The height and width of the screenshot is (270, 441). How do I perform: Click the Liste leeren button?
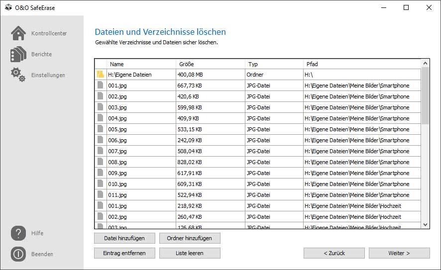click(190, 253)
